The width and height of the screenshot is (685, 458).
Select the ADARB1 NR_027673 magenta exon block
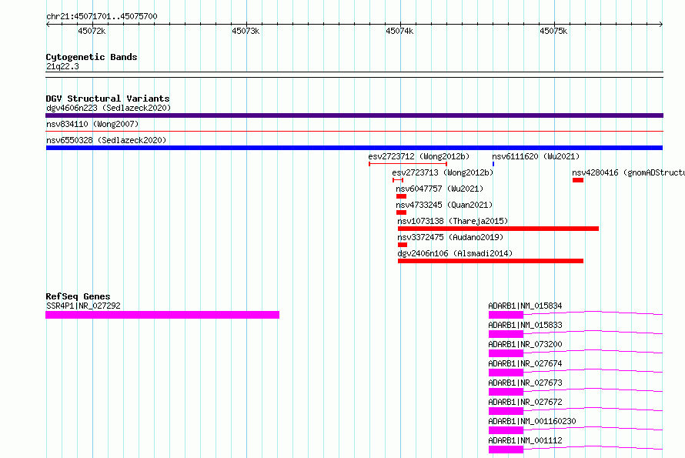[x=506, y=392]
